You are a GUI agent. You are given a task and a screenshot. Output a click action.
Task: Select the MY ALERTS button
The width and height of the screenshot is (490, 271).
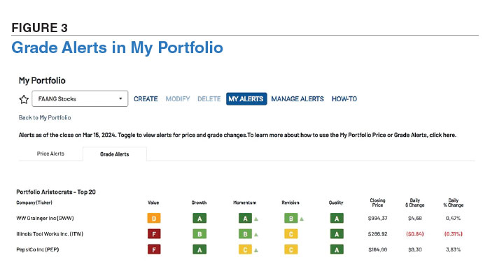tap(246, 99)
